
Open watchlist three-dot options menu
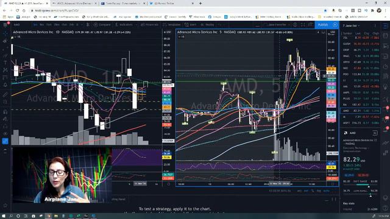point(375,26)
